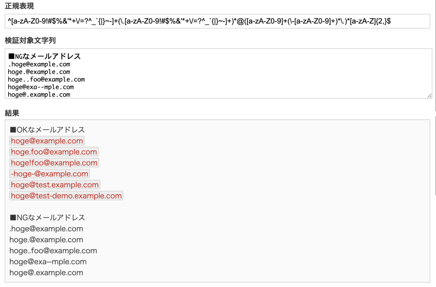The image size is (436, 287).
Task: Click unmatched hoge.@example.com in the results panel
Action: [46, 240]
